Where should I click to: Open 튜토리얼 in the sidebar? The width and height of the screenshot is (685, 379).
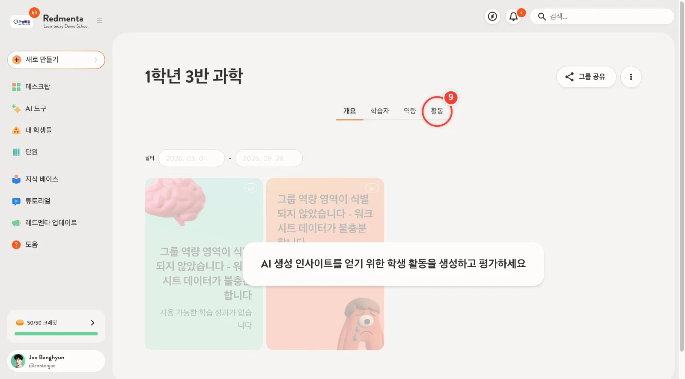[x=31, y=201]
